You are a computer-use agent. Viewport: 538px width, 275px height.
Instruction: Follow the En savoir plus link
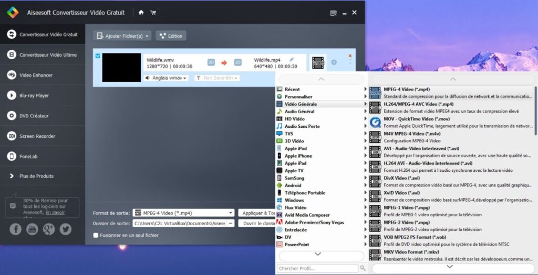click(55, 213)
